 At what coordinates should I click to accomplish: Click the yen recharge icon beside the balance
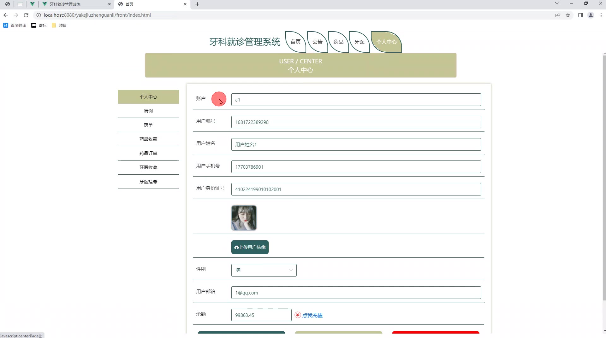coord(298,315)
